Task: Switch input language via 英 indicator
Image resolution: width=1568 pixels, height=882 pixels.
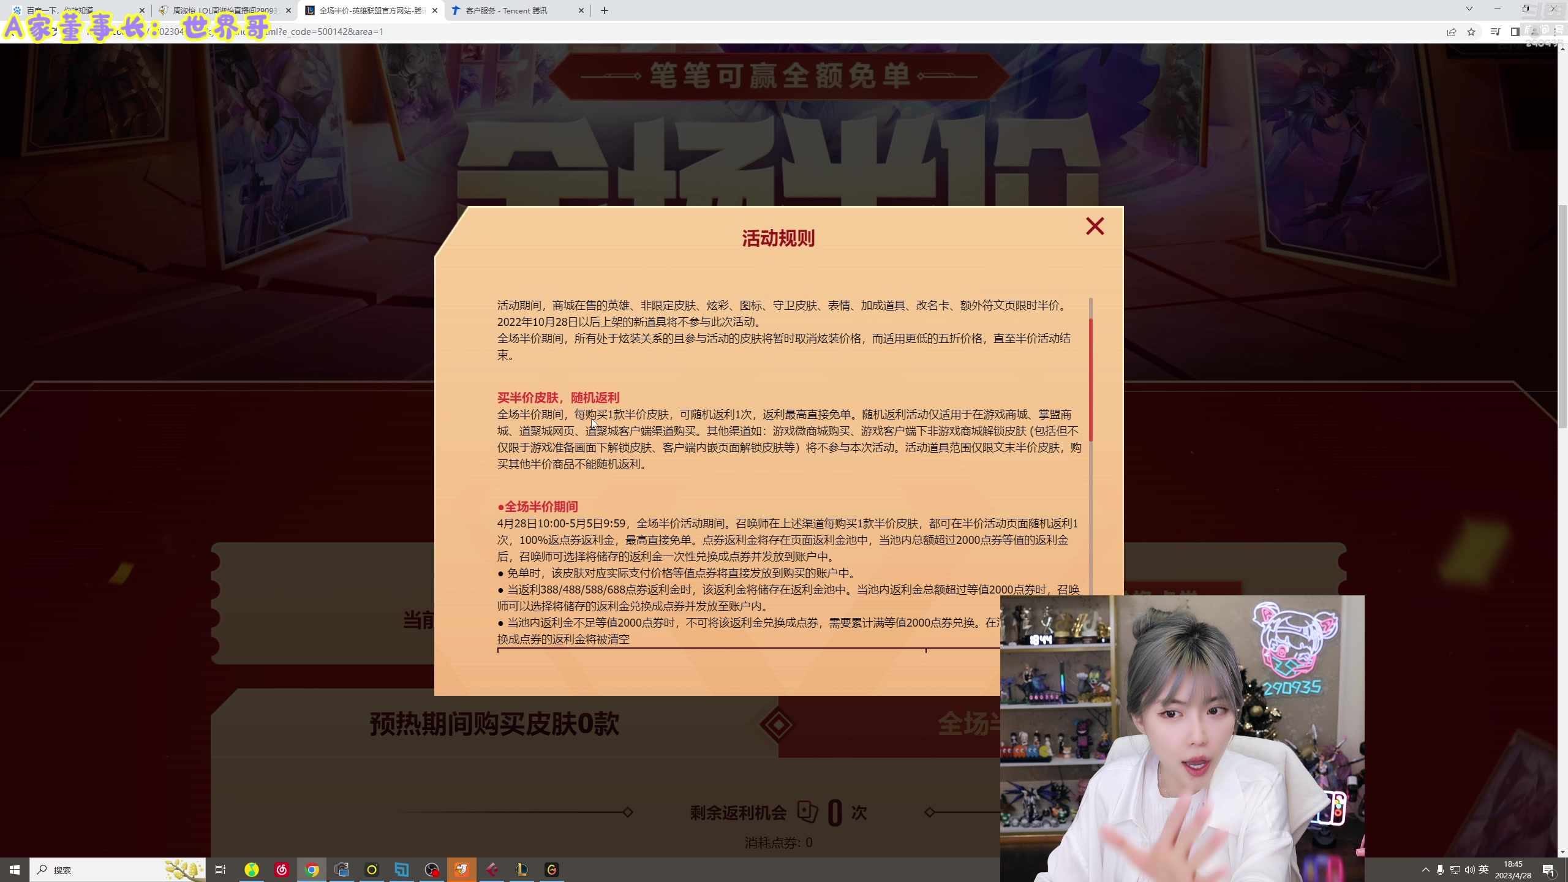Action: coord(1483,870)
